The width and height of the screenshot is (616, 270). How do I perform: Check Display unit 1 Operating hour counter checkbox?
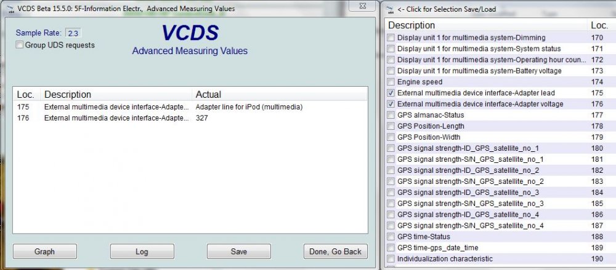click(x=391, y=60)
